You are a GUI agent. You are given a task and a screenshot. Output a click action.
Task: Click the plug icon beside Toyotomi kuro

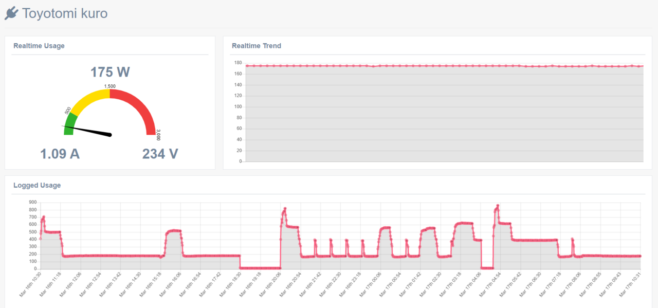(11, 13)
